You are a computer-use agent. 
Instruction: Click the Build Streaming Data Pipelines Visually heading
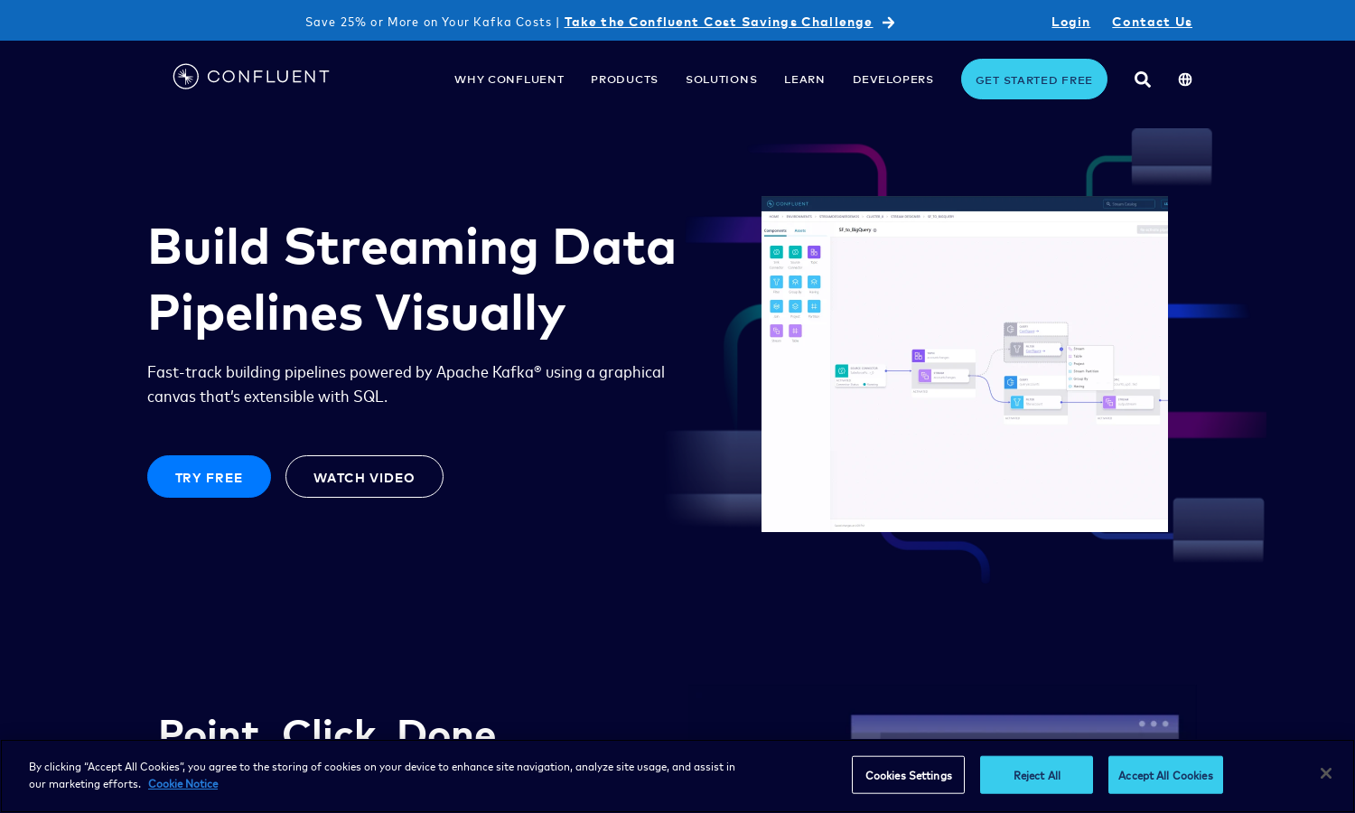tap(412, 280)
